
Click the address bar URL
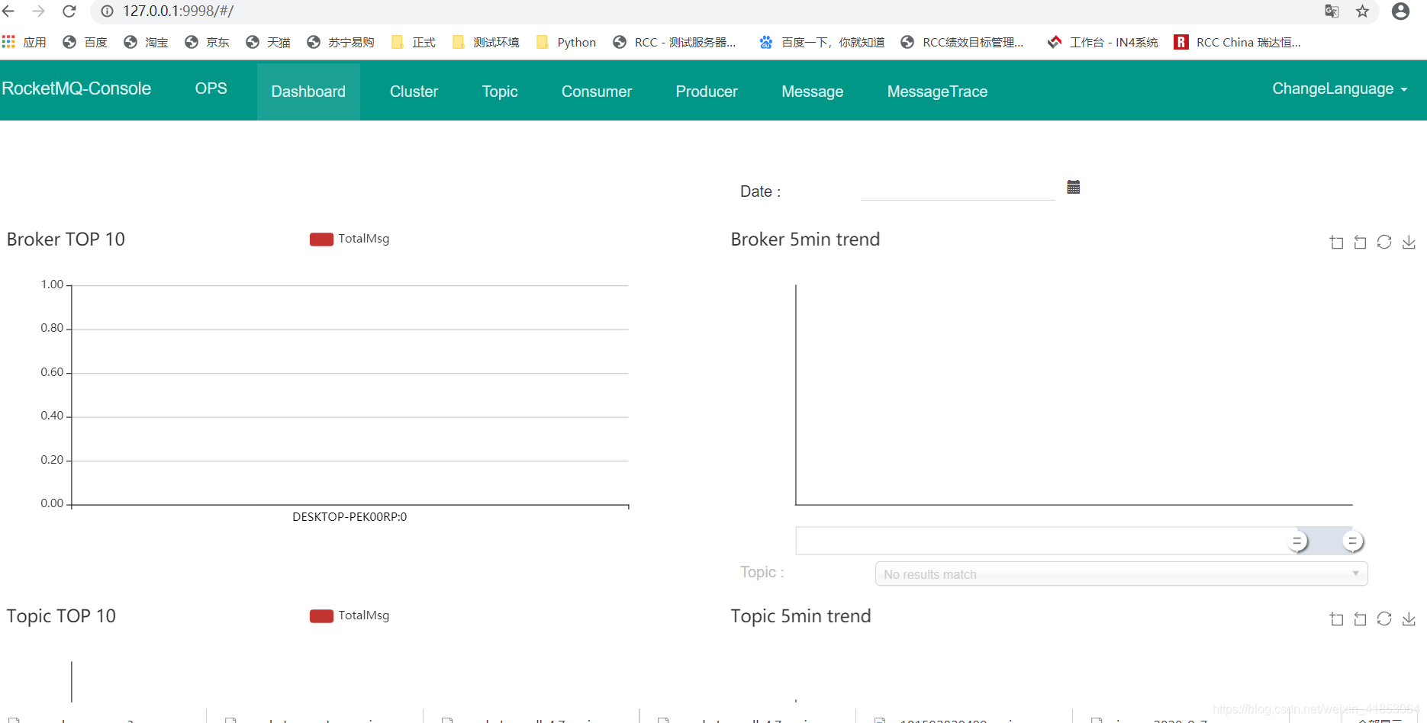(178, 11)
